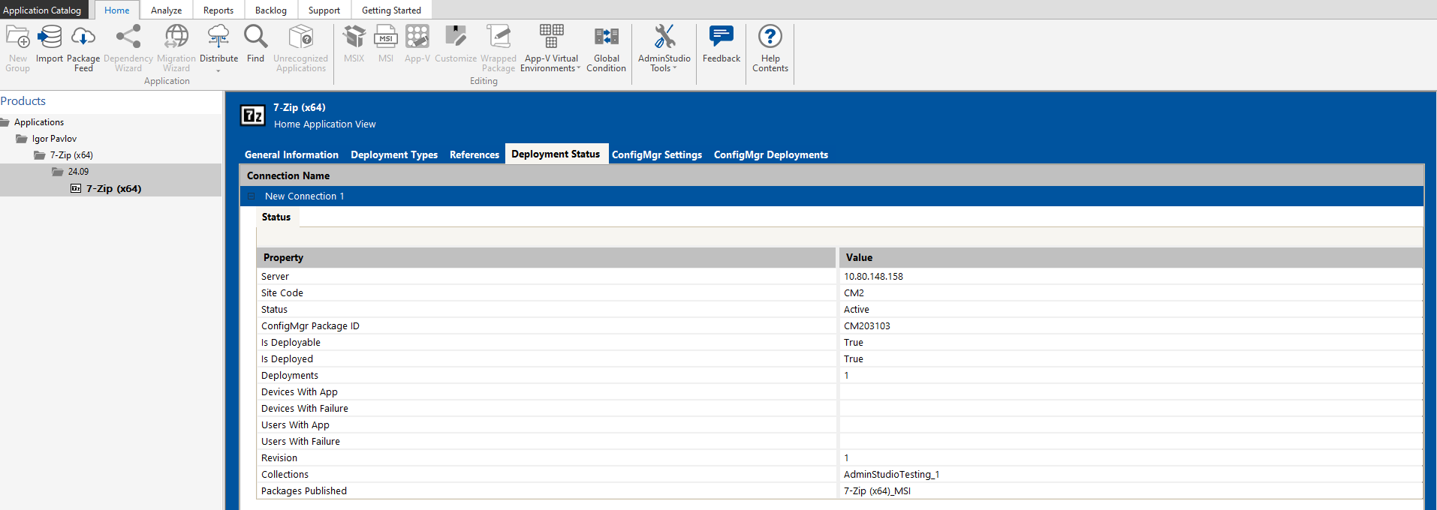The width and height of the screenshot is (1437, 510).
Task: Collapse the Igor Pavlov folder
Action: (22, 139)
